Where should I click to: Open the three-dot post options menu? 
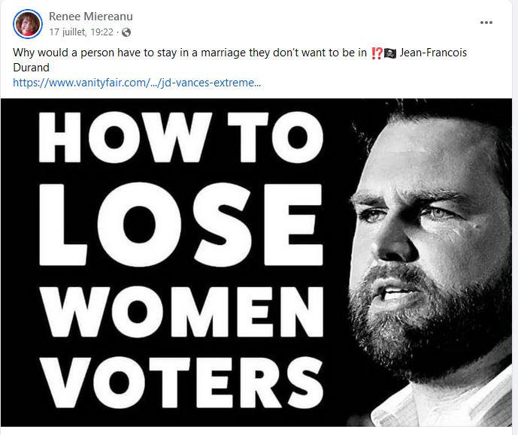pyautogui.click(x=486, y=22)
